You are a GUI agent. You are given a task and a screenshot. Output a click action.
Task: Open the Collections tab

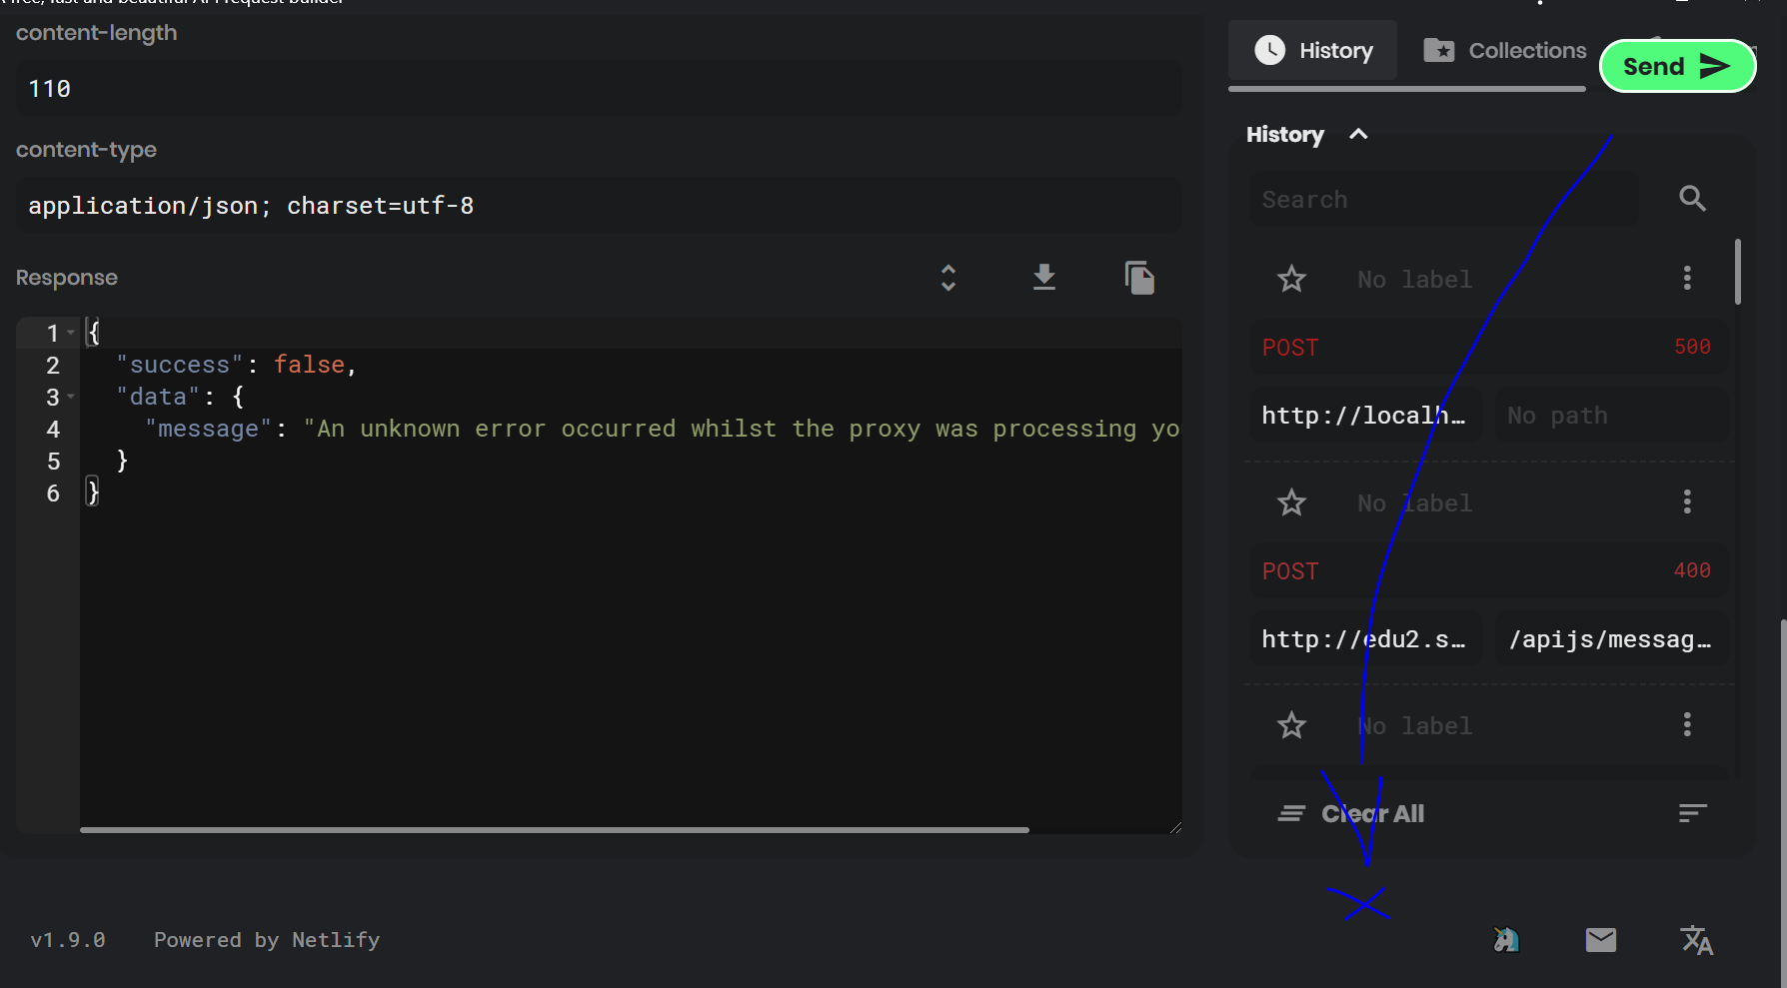coord(1504,50)
